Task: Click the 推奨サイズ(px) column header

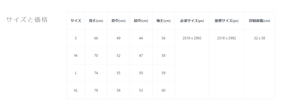Action: [x=226, y=21]
